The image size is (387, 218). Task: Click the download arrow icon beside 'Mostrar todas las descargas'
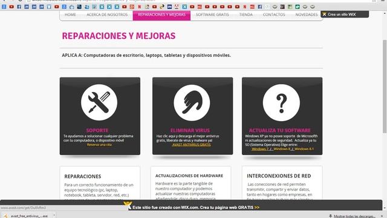coord(331,216)
